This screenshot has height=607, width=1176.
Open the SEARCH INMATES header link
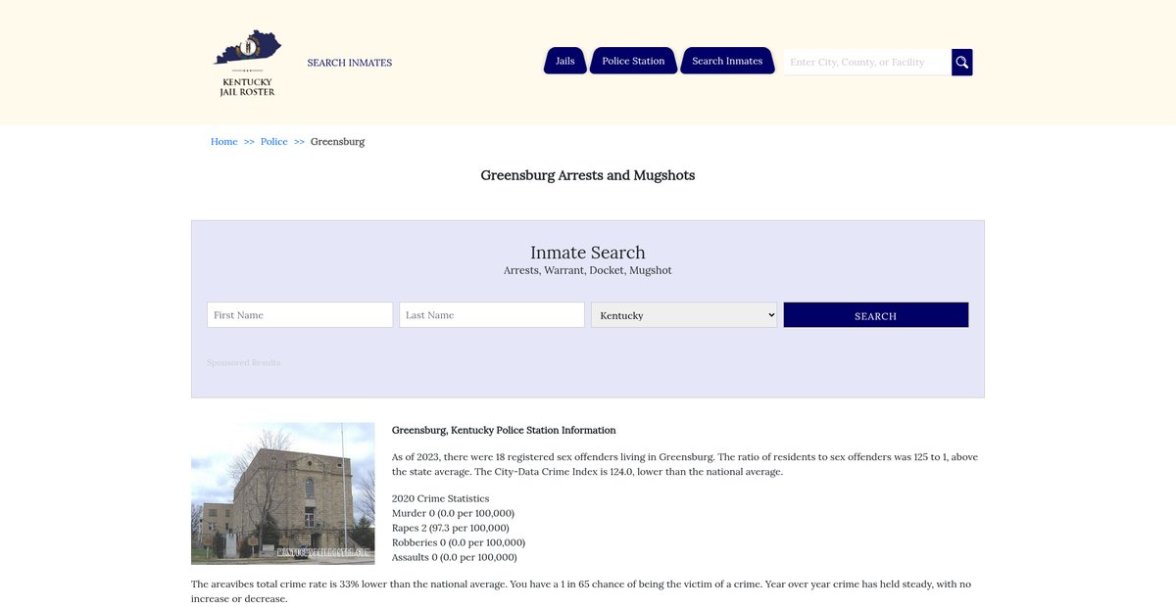coord(349,63)
